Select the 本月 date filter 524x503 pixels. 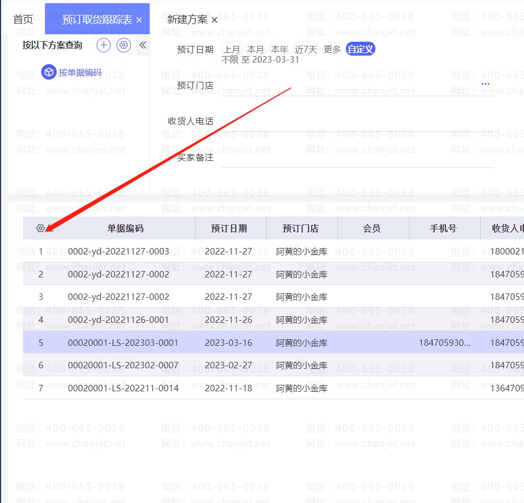tap(256, 49)
